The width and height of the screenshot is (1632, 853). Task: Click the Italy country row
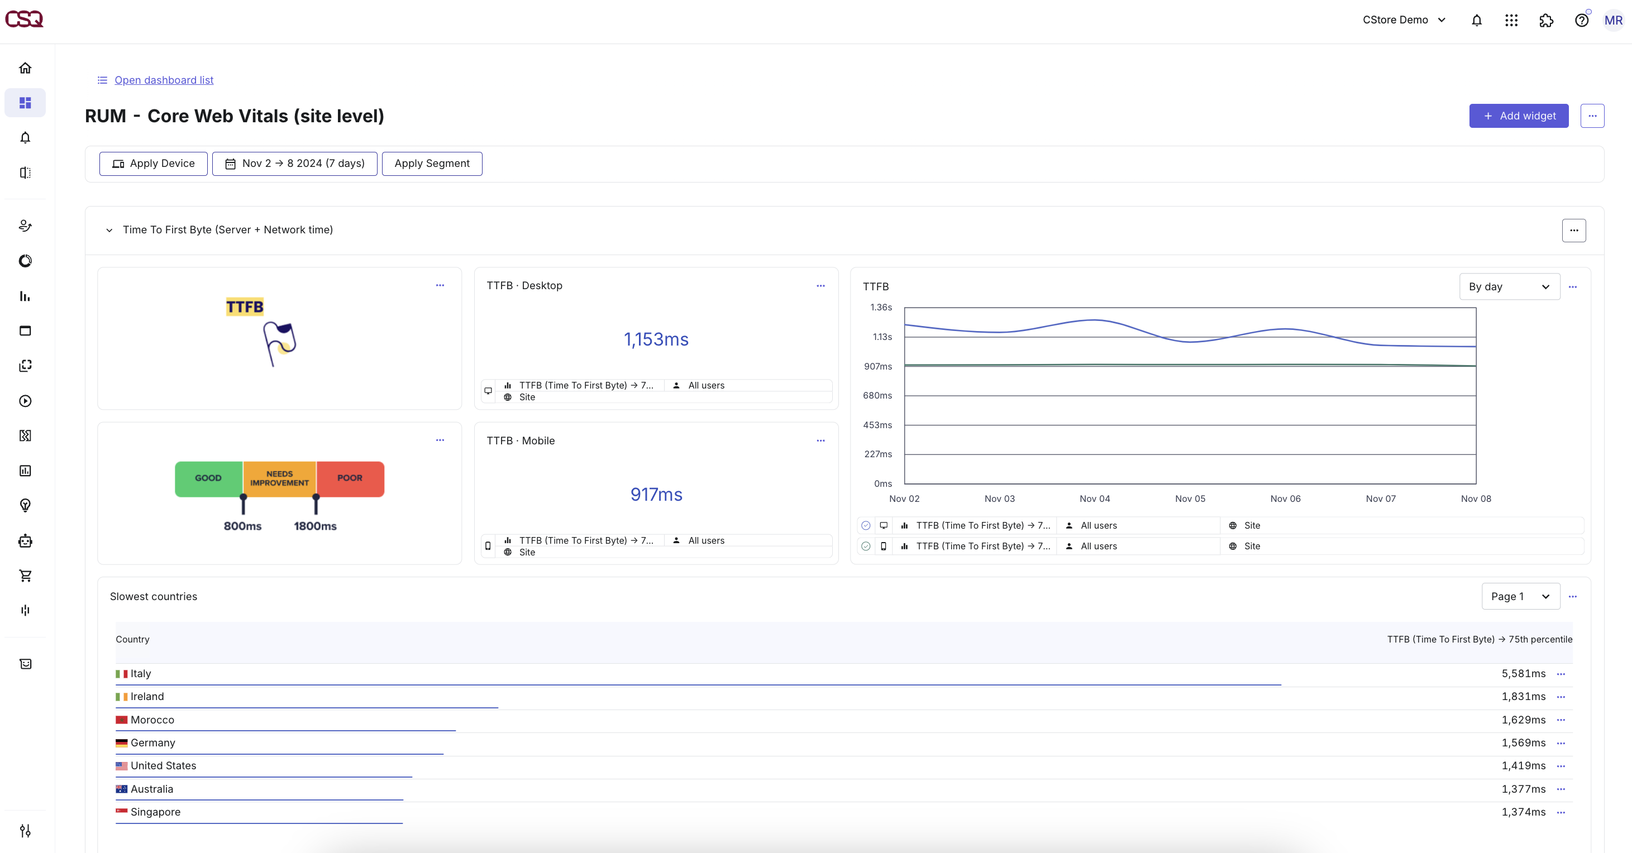pos(843,674)
